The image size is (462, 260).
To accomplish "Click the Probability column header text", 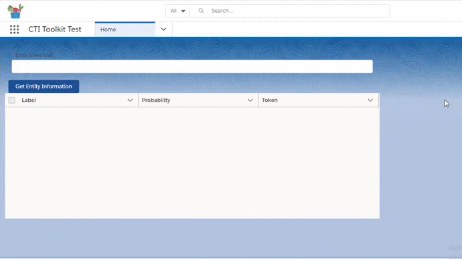I will tap(156, 101).
